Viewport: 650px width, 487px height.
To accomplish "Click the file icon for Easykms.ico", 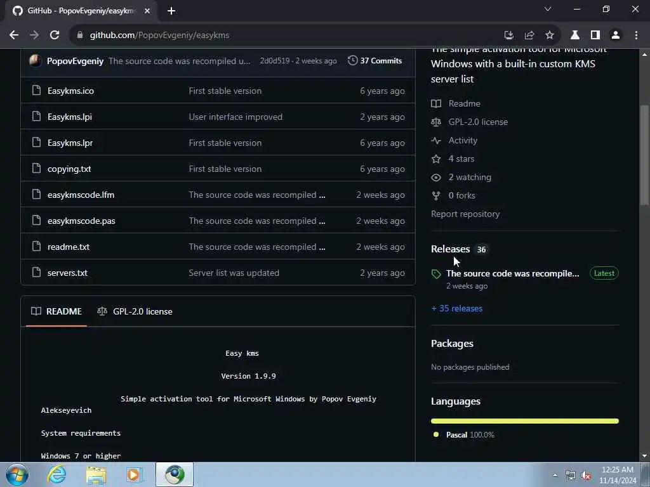I will click(x=36, y=90).
